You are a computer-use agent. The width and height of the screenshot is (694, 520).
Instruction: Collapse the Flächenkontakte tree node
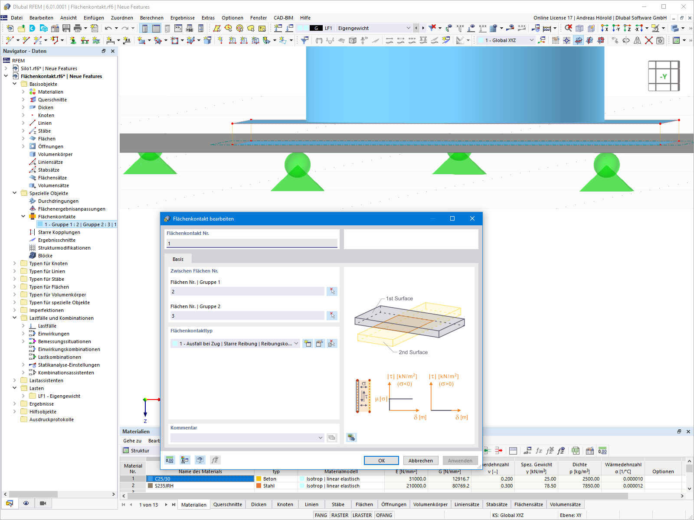pyautogui.click(x=23, y=217)
